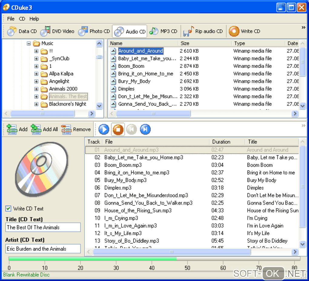The width and height of the screenshot is (309, 281).
Task: Expand the Angelight folder node
Action: pos(36,82)
